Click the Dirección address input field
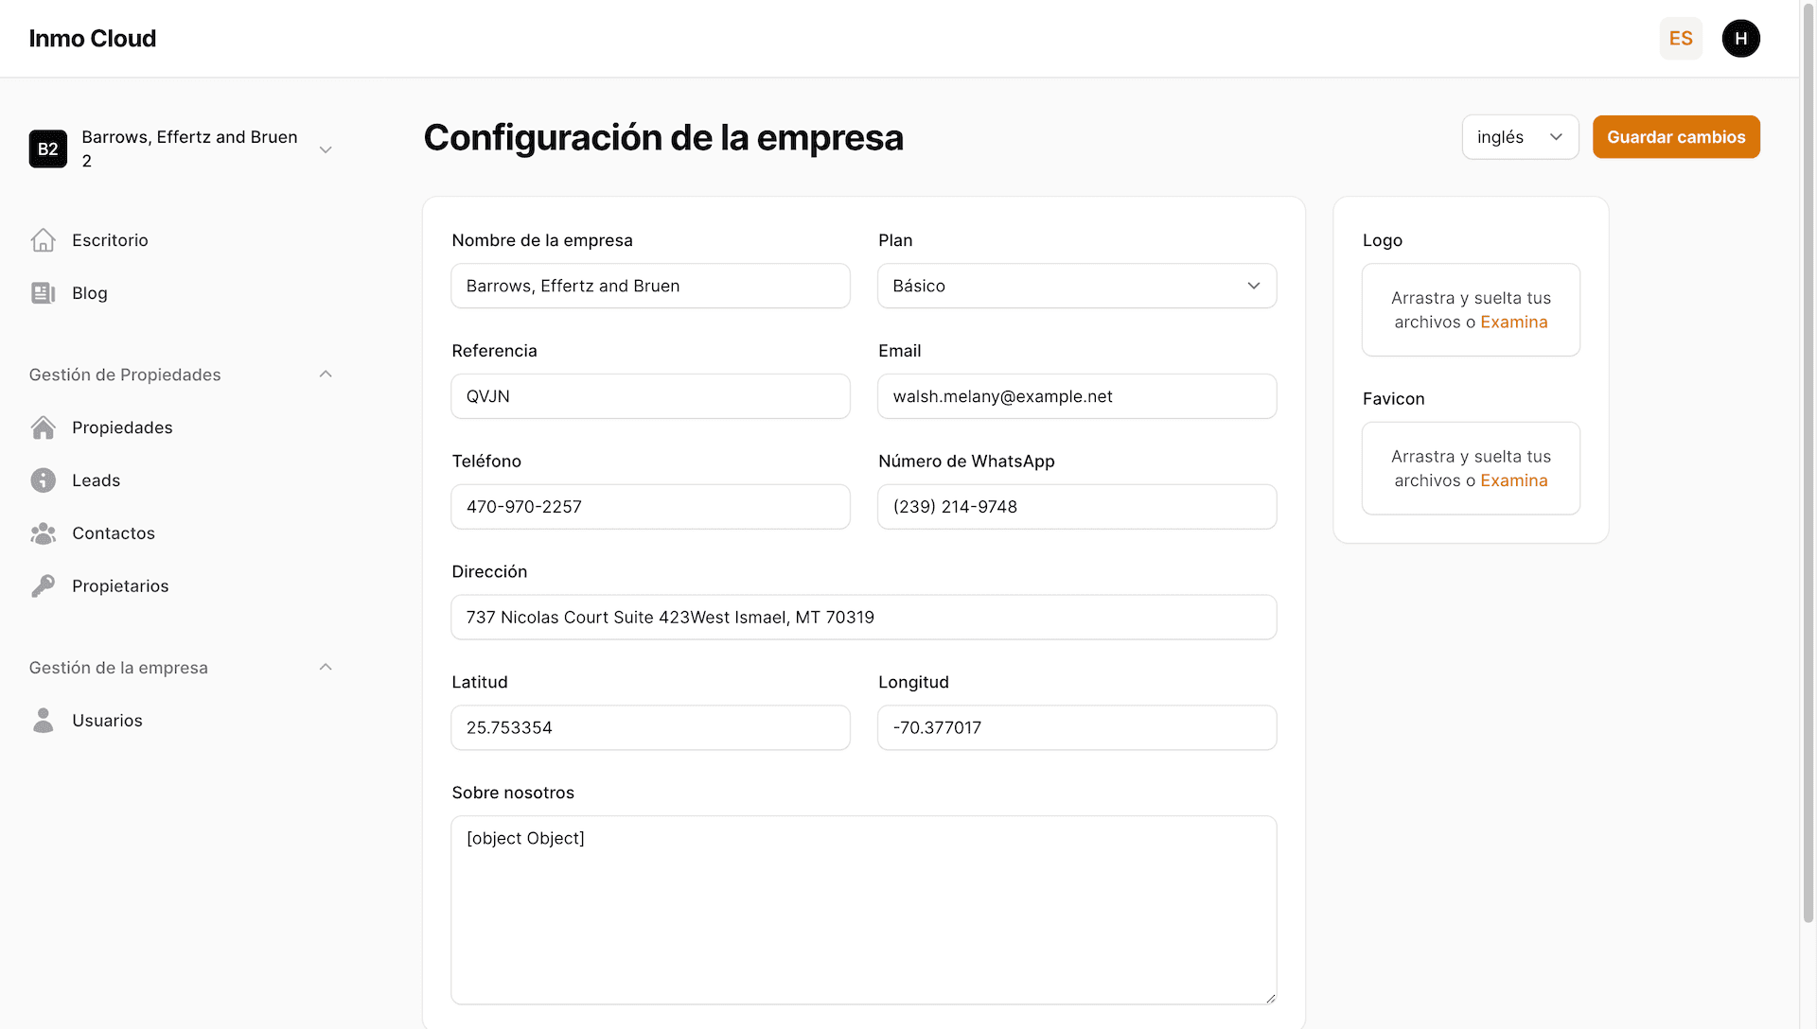The image size is (1817, 1029). click(863, 618)
